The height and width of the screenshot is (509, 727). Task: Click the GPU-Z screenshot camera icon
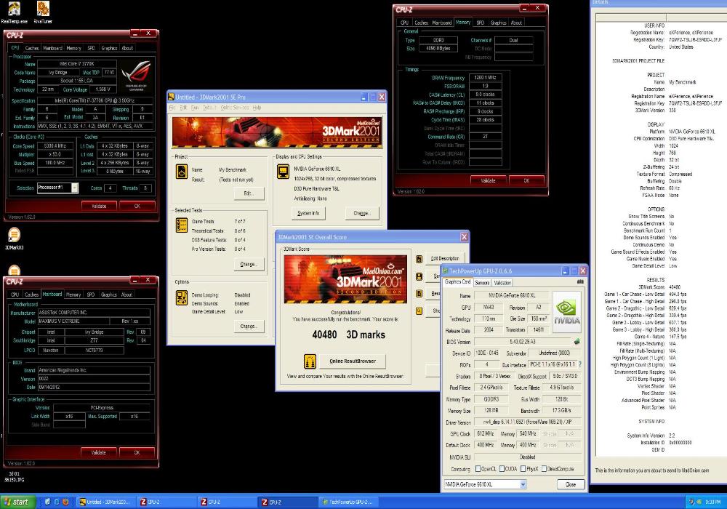(579, 282)
